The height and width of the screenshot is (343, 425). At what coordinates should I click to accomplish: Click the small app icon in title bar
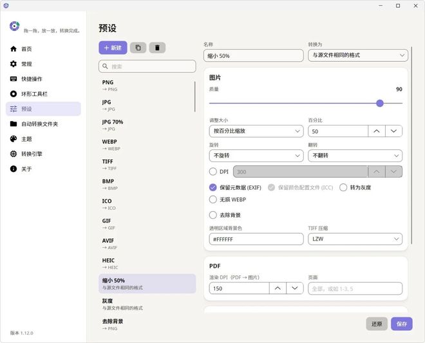[6, 5]
